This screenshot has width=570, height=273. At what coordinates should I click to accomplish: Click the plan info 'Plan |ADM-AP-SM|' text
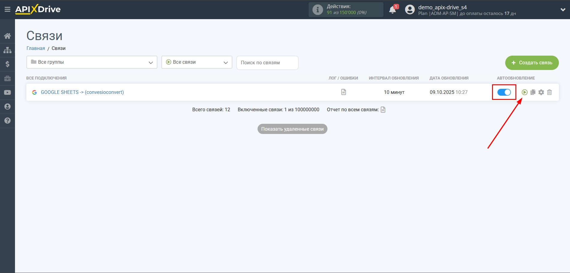click(438, 13)
